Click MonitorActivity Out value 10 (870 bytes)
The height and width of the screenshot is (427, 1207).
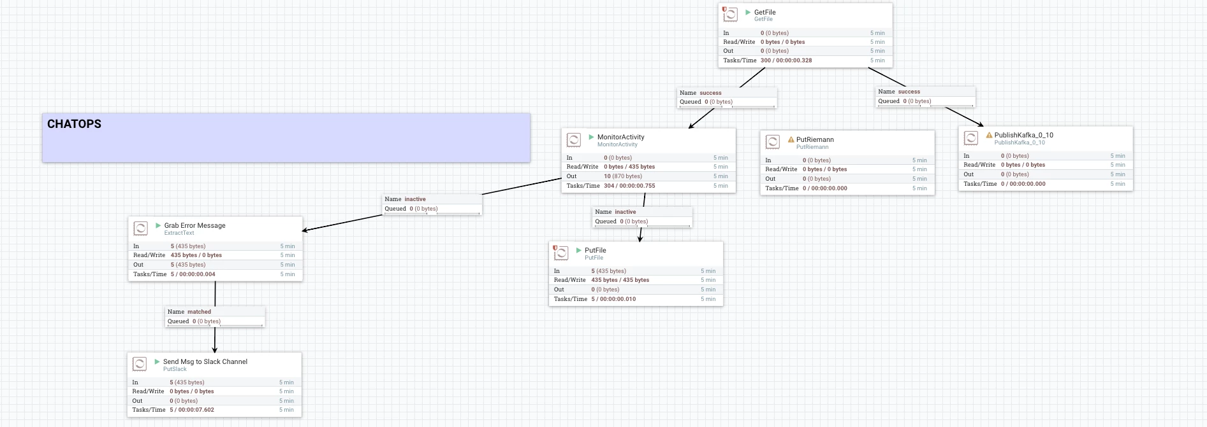(623, 176)
